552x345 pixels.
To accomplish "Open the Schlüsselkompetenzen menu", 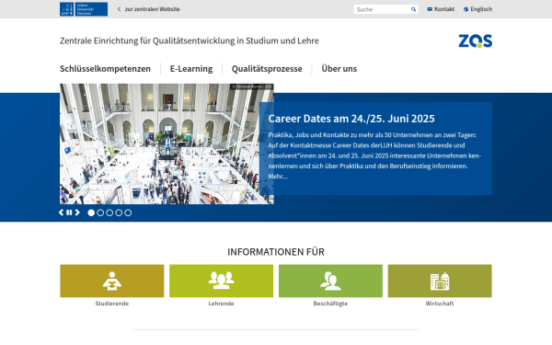I will [x=105, y=69].
